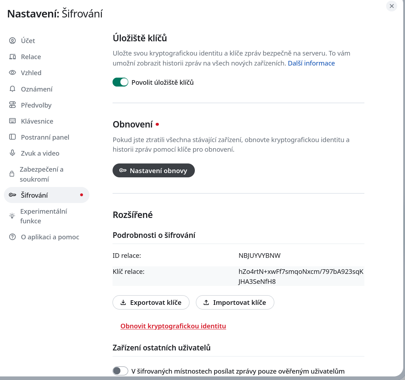
Task: Switch to the Předvolby section
Action: (x=36, y=105)
